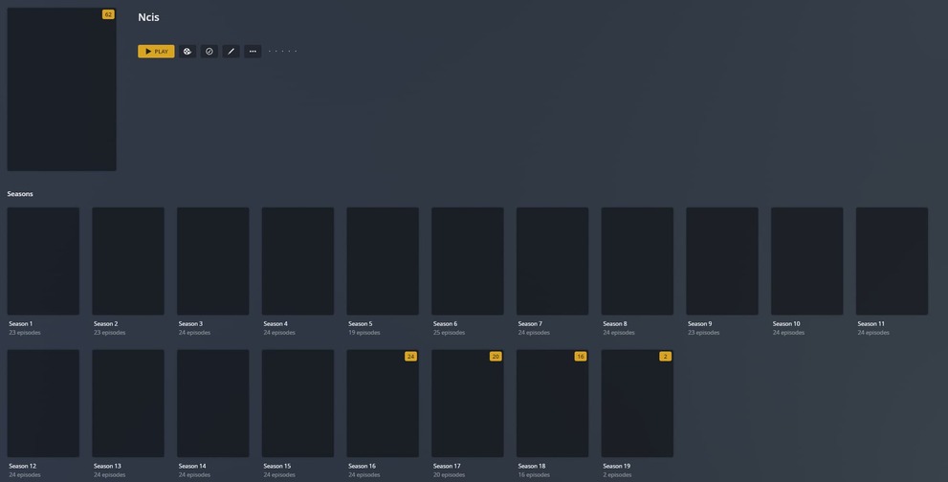
Task: Click the 'Season 18' title link
Action: (532, 466)
